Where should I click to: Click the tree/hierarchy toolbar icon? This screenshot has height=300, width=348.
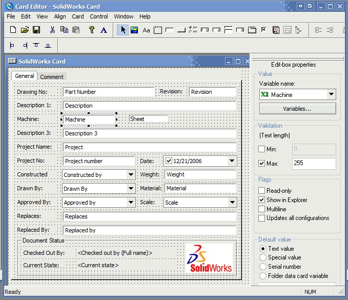tap(298, 30)
